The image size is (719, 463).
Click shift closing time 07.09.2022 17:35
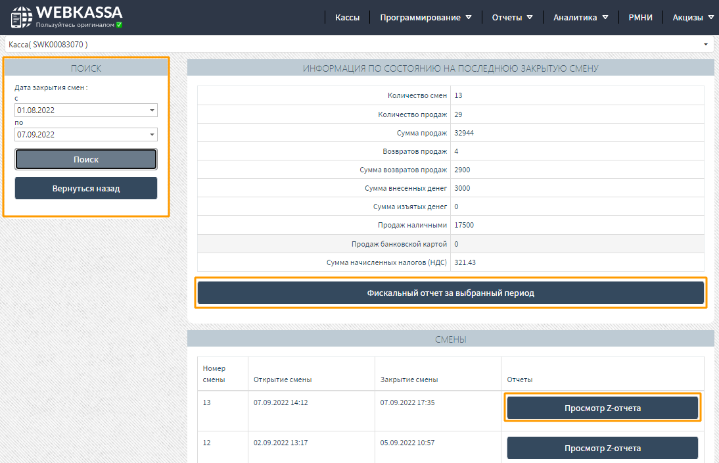(407, 402)
